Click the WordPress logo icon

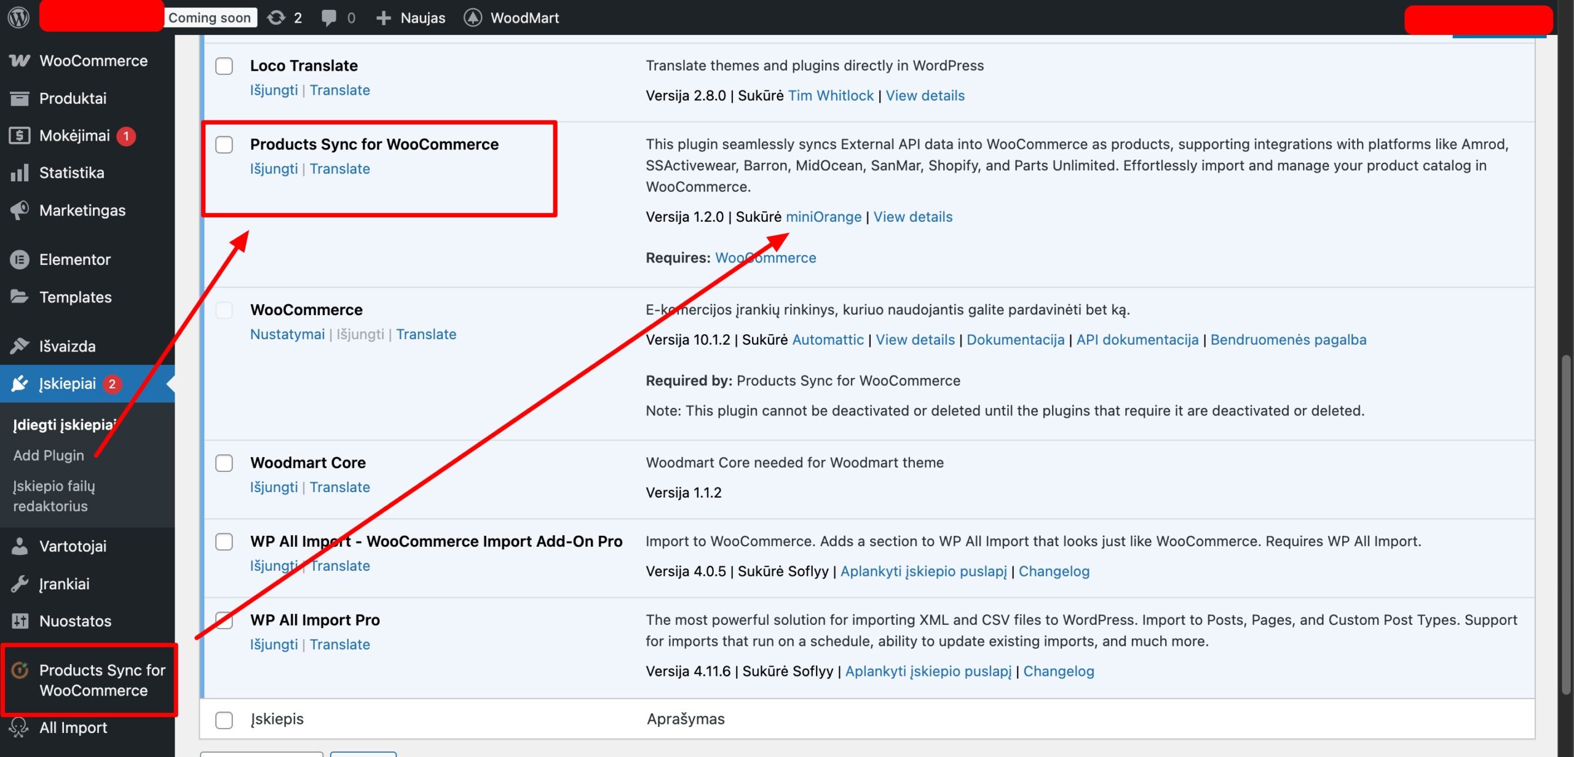(x=18, y=17)
